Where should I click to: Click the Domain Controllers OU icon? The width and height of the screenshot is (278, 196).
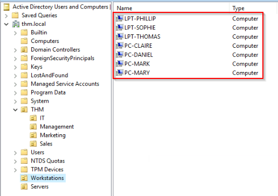(x=24, y=49)
